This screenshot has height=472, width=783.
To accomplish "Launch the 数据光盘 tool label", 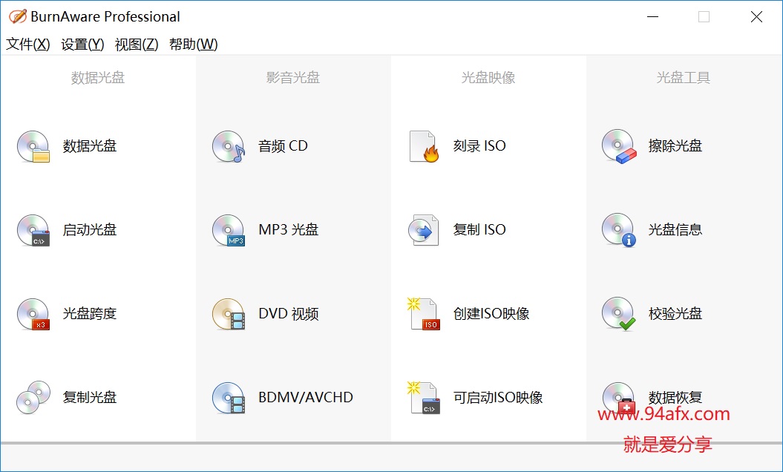I will pos(90,146).
